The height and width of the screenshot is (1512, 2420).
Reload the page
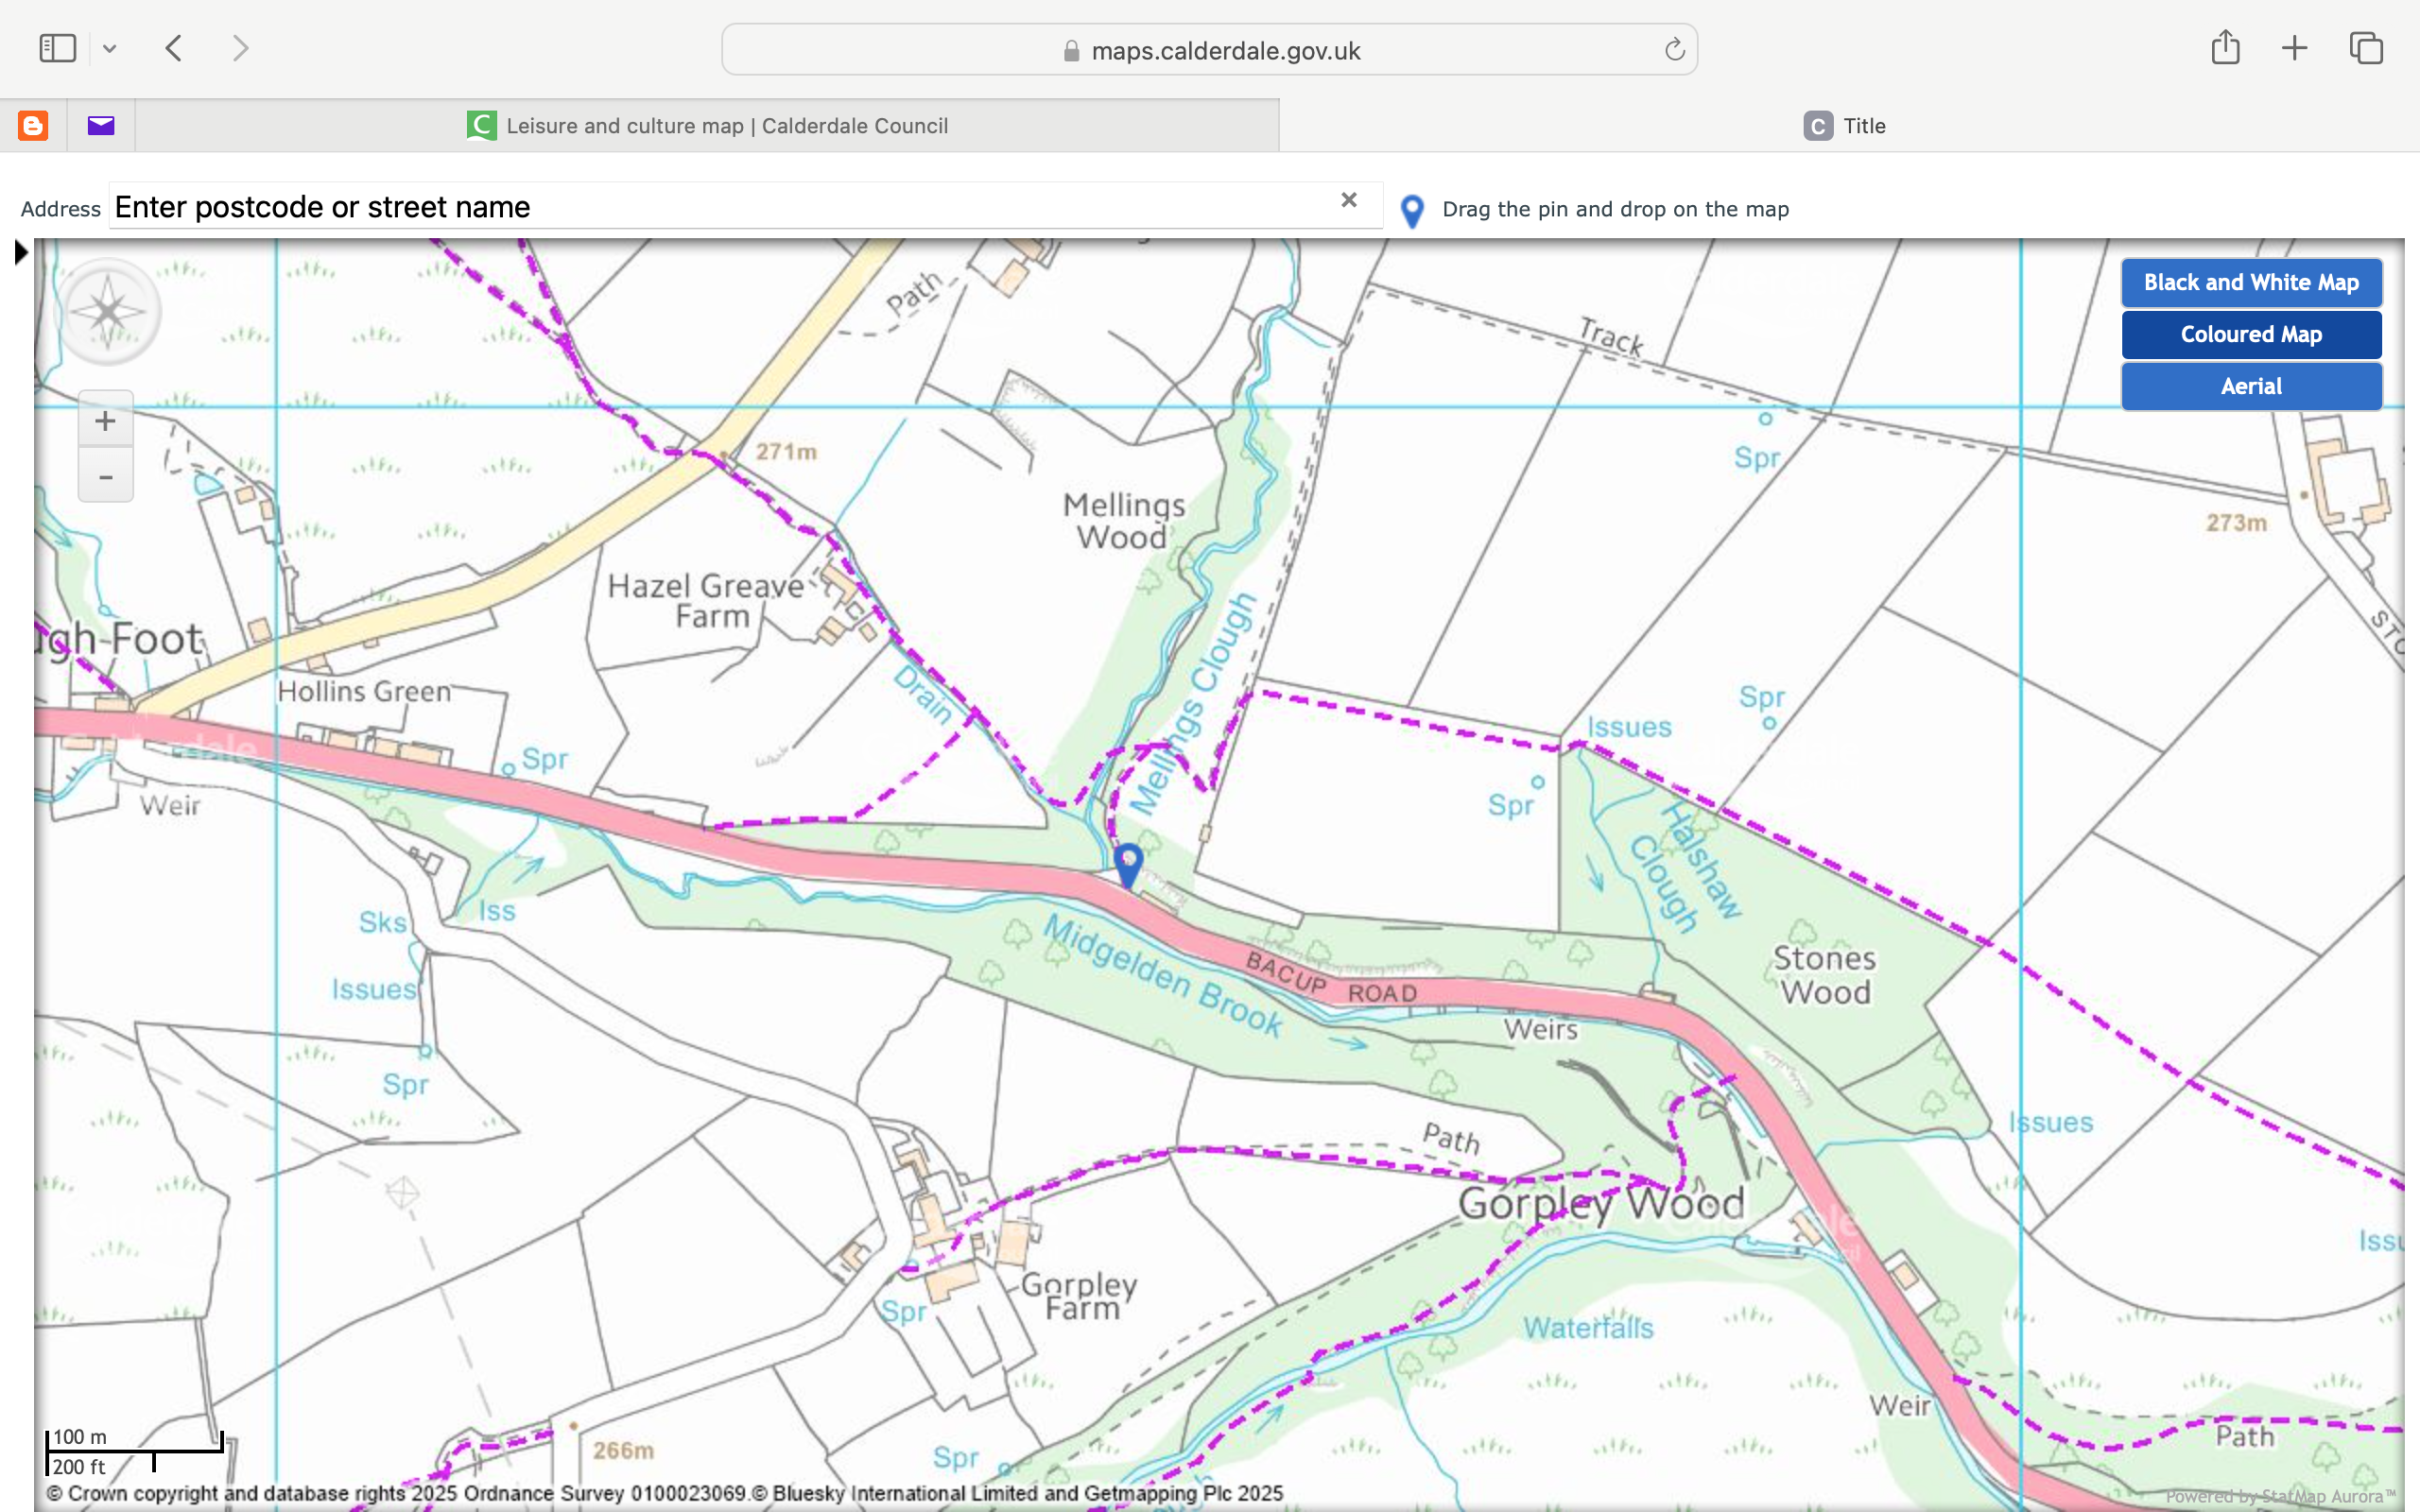tap(1674, 50)
